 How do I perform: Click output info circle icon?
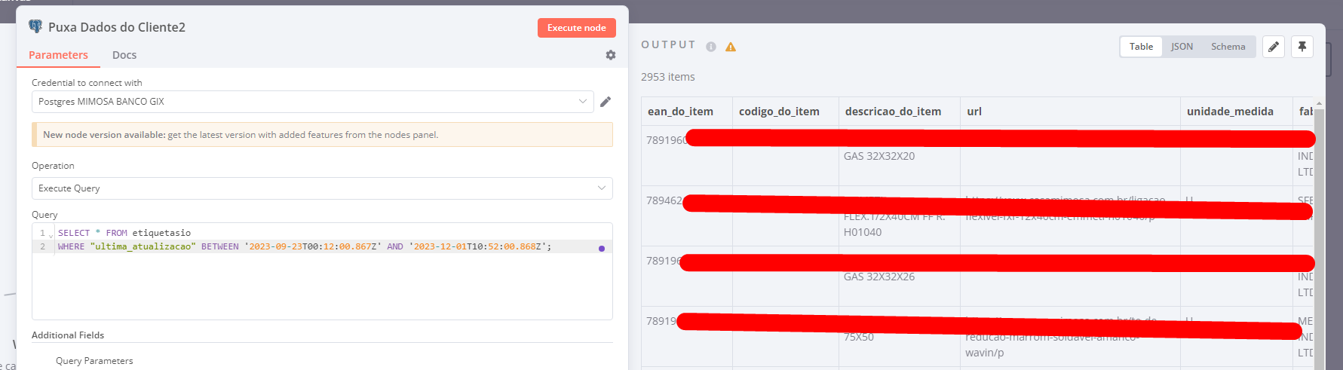[710, 47]
